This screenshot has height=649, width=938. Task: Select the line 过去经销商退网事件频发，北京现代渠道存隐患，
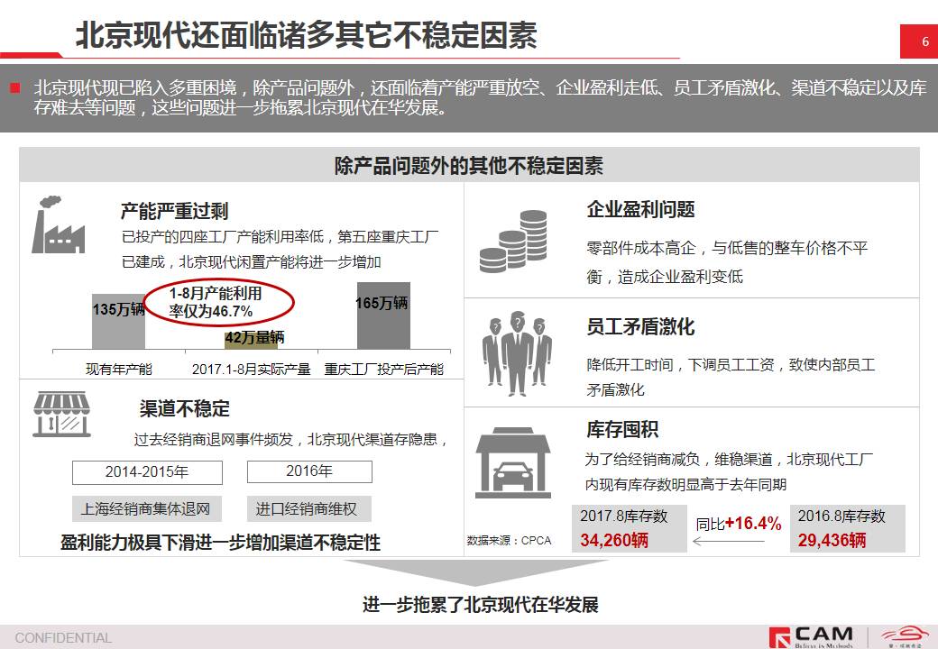coord(291,440)
